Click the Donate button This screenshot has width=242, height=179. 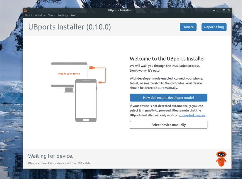coord(188,27)
